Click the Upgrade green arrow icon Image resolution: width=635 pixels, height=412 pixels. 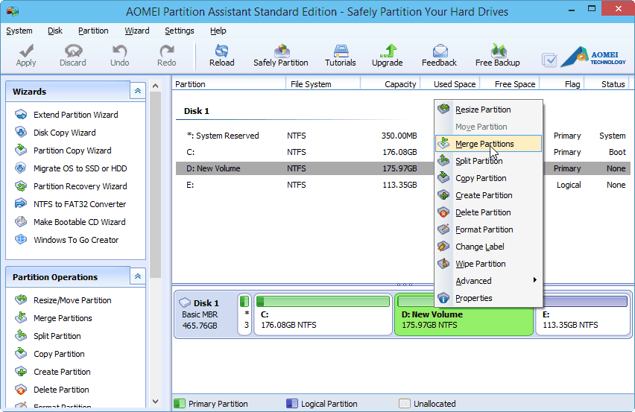pos(388,51)
